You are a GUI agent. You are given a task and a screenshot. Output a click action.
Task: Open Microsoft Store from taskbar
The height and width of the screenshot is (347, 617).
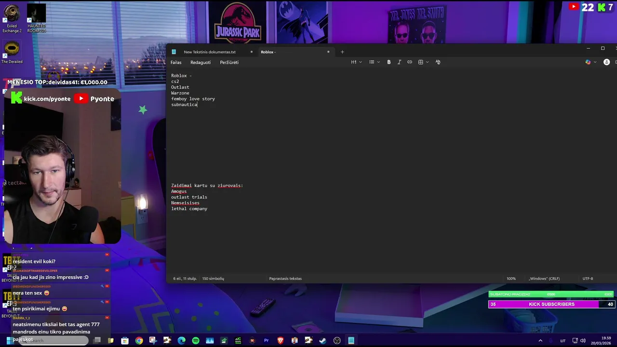point(125,340)
